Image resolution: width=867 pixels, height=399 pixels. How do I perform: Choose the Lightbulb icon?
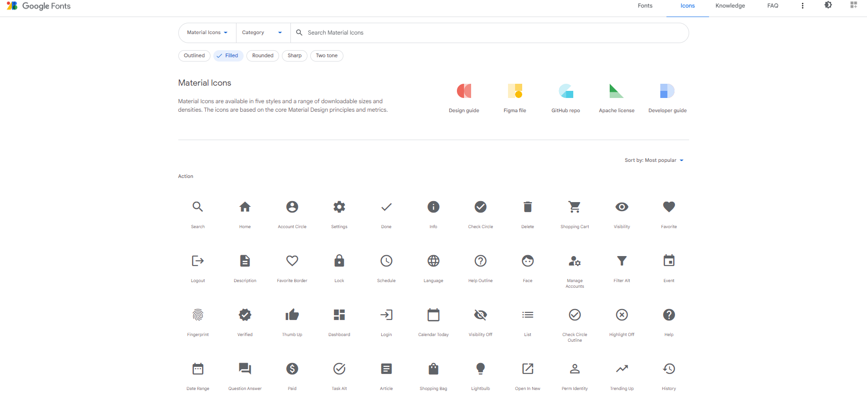[481, 369]
